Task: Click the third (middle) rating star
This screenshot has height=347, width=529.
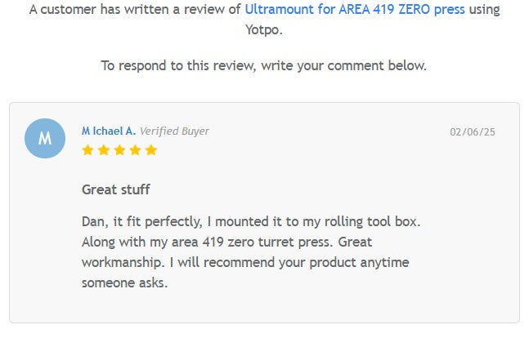Action: tap(119, 150)
